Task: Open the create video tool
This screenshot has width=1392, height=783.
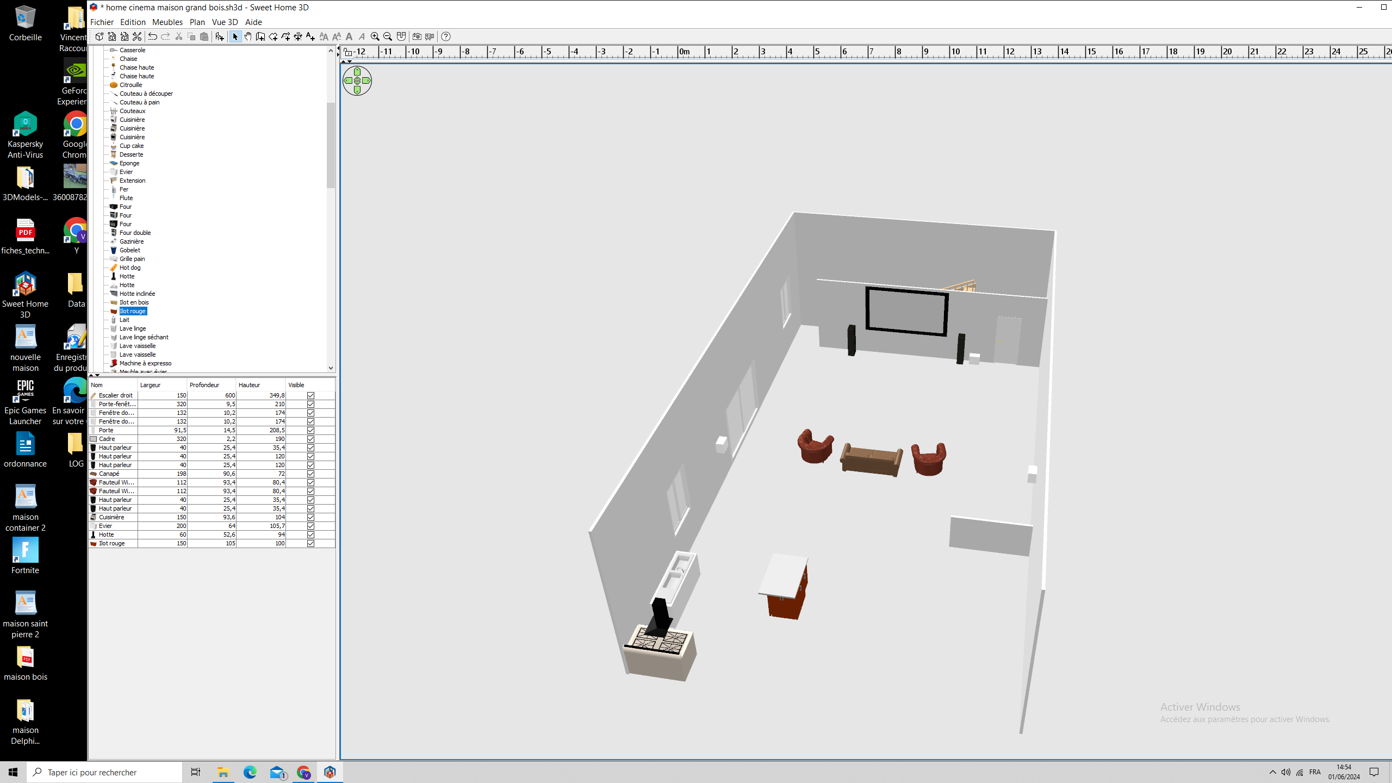Action: click(x=430, y=36)
